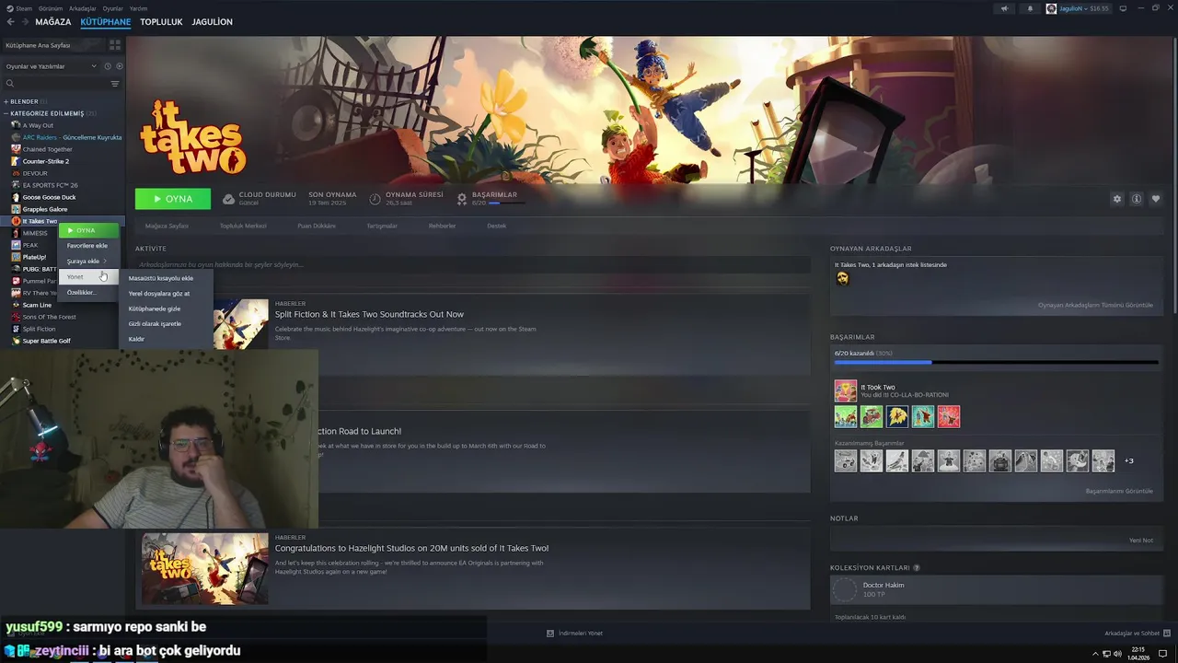Expand the Şuraya ekle submenu
Image resolution: width=1178 pixels, height=663 pixels.
(x=88, y=262)
